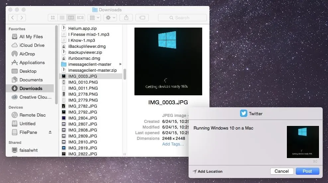328x183 pixels.
Task: Go forward in Finder history
Action: (x=21, y=18)
